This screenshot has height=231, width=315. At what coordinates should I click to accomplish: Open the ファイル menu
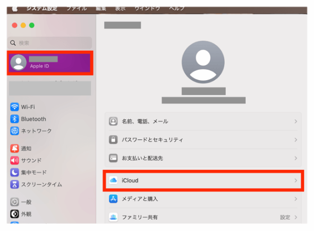click(77, 8)
